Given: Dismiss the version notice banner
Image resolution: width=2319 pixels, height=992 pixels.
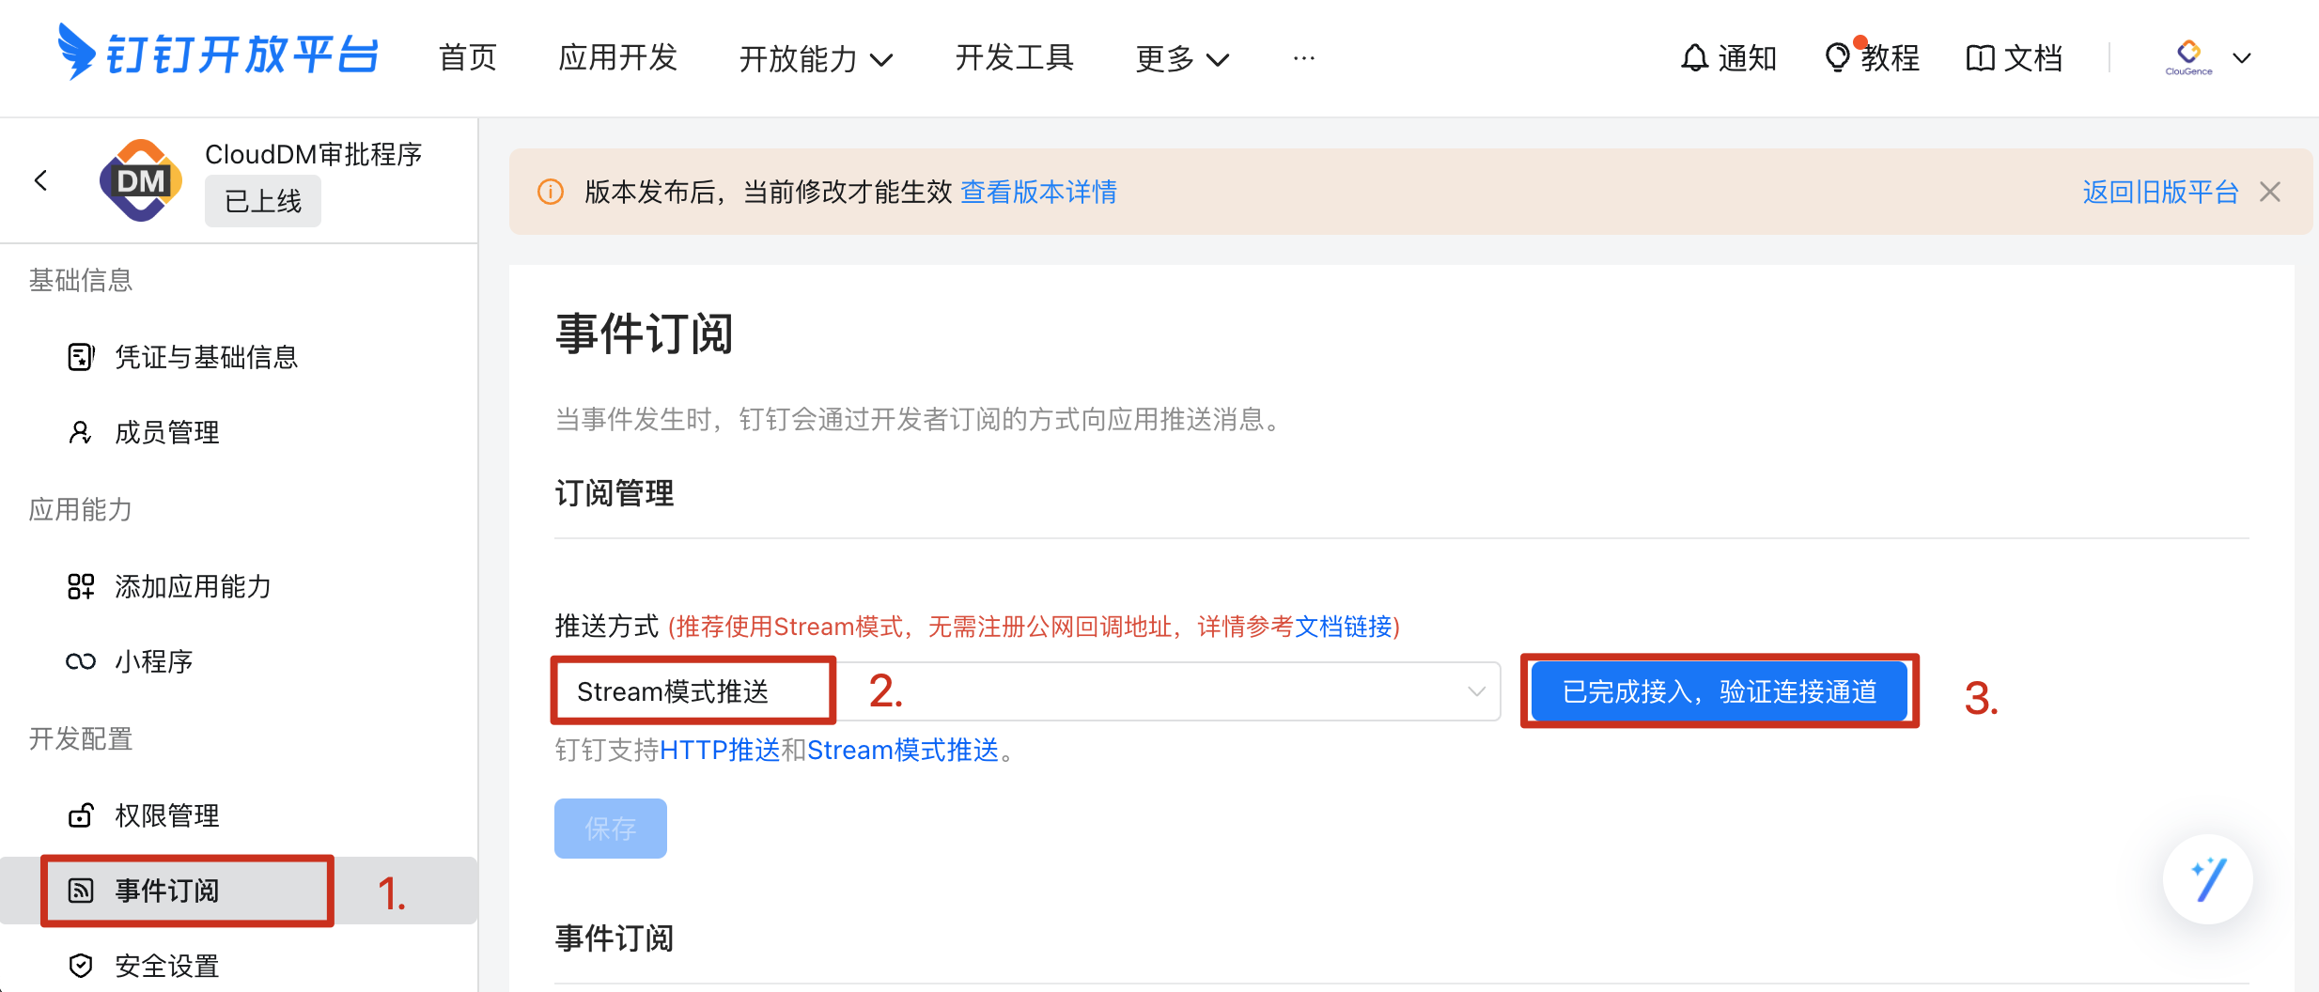Looking at the screenshot, I should (x=2270, y=192).
